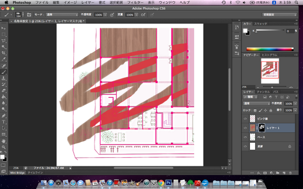The width and height of the screenshot is (303, 189).
Task: Select the Magic Wand tool
Action: [x=4, y=47]
